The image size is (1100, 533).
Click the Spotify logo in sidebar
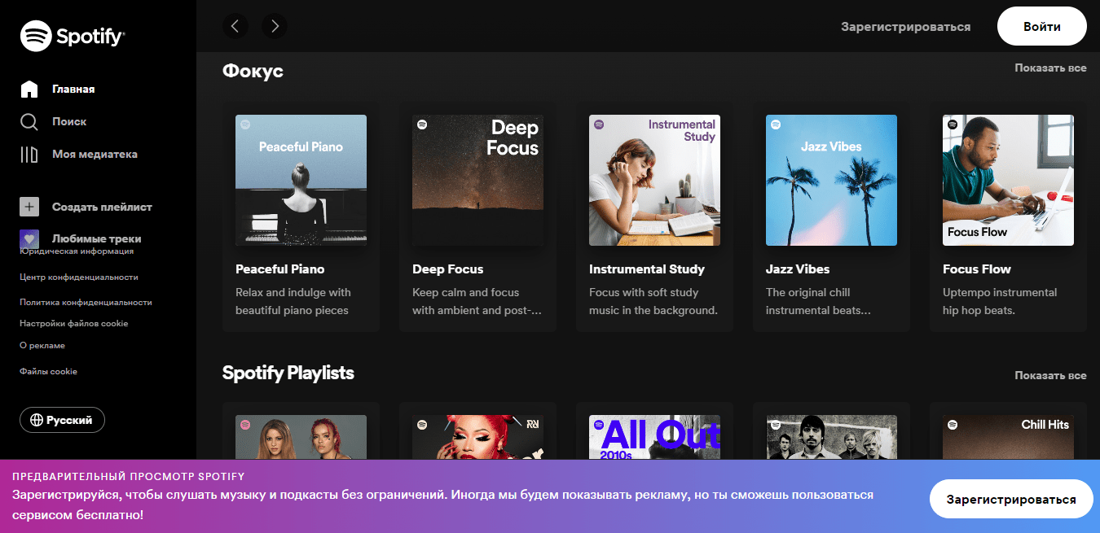pos(72,36)
